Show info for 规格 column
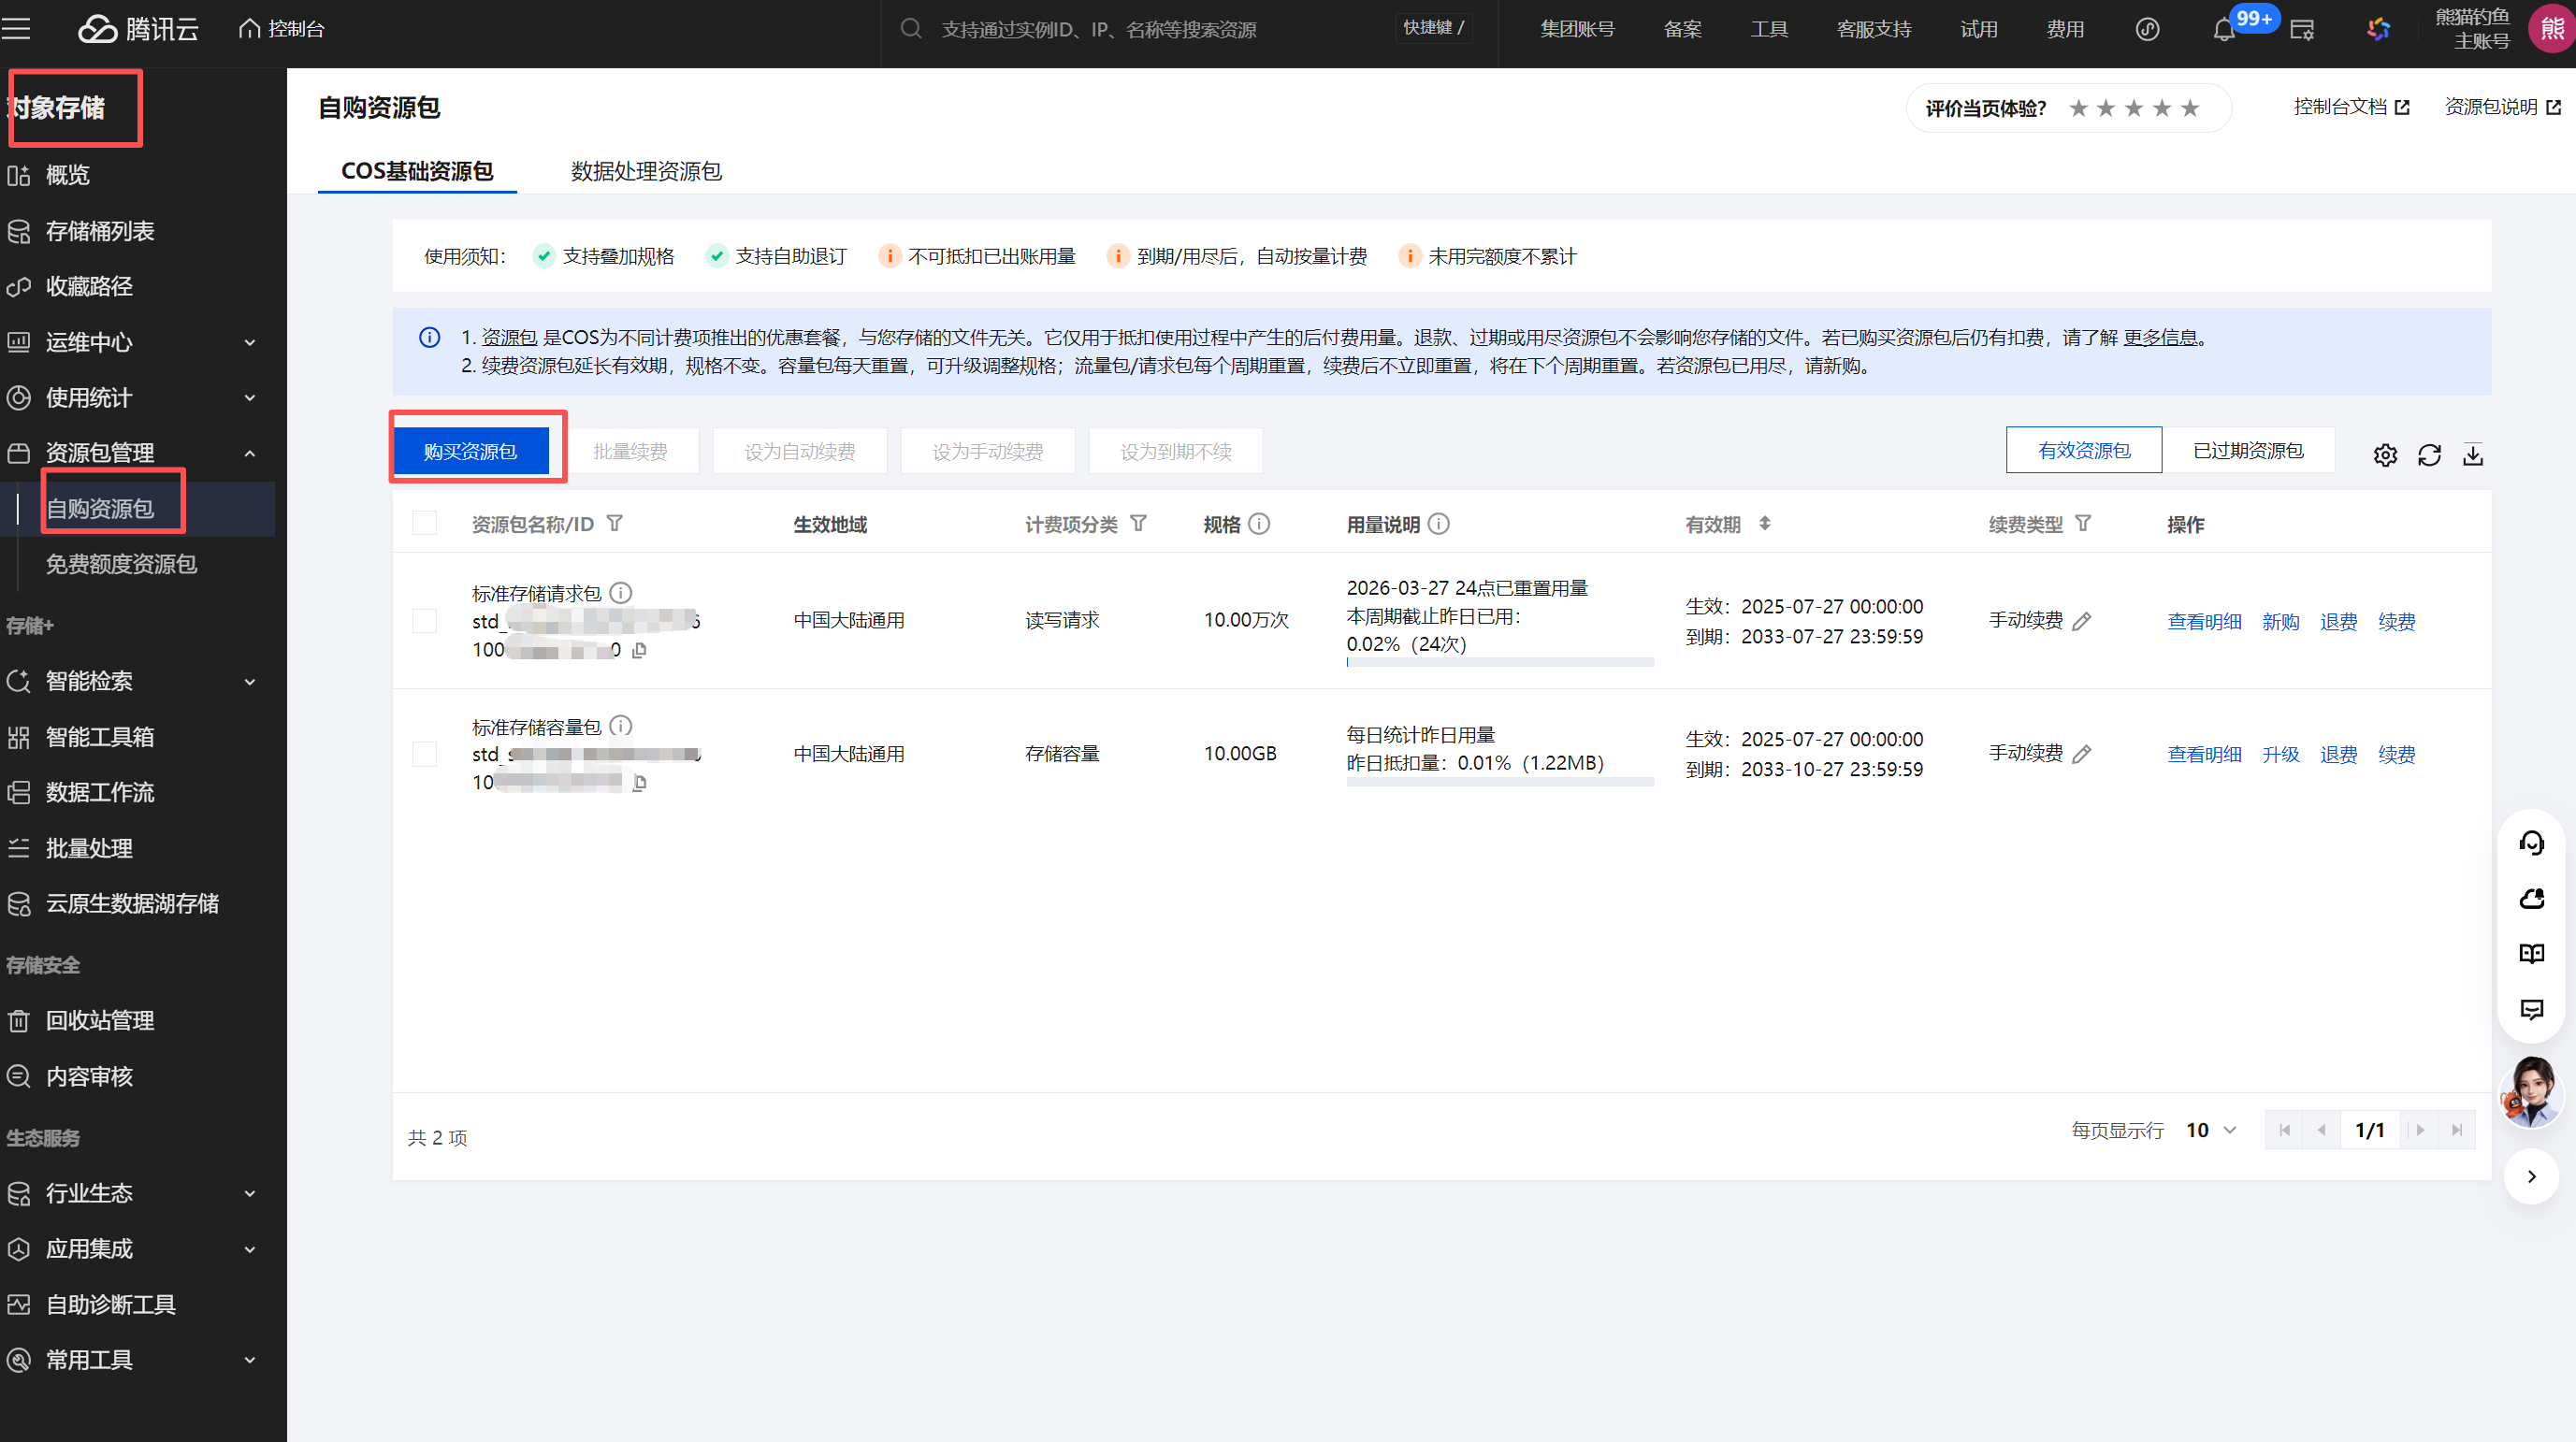 (x=1259, y=523)
